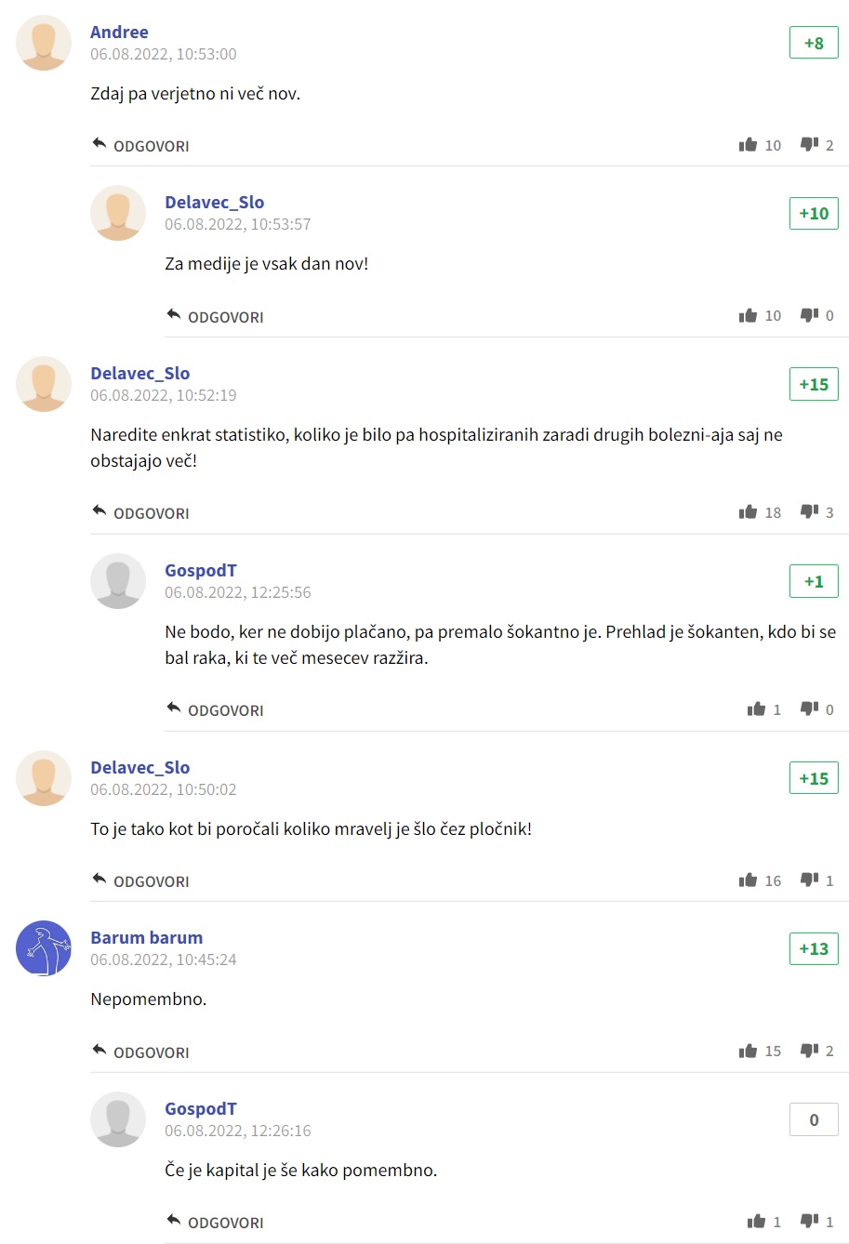Like GospodT's 'Ne bodo, ker ne dobijo' reply
This screenshot has width=849, height=1244.
pyautogui.click(x=756, y=709)
